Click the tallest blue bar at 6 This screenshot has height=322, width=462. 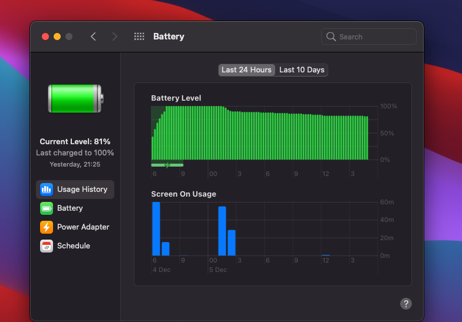[156, 228]
